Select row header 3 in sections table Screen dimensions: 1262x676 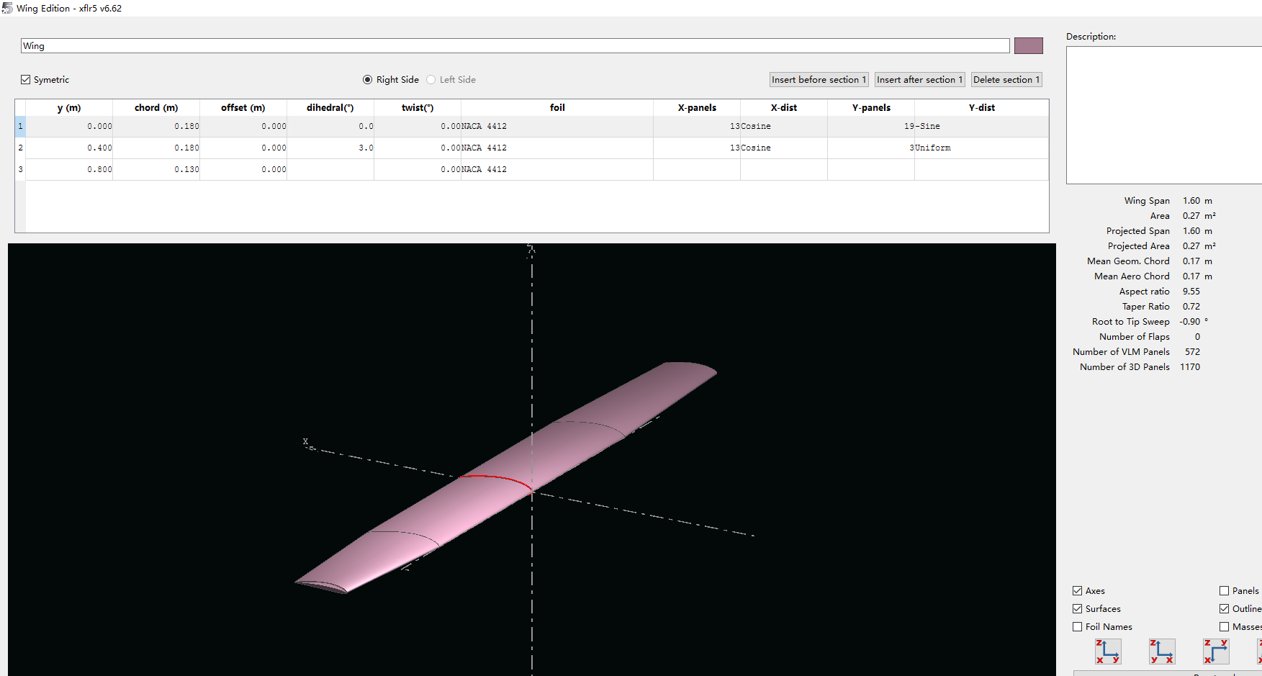(20, 169)
